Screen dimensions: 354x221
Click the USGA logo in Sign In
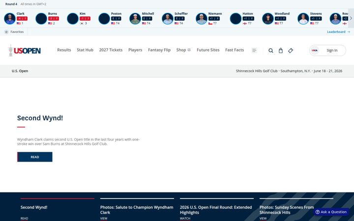pos(315,50)
